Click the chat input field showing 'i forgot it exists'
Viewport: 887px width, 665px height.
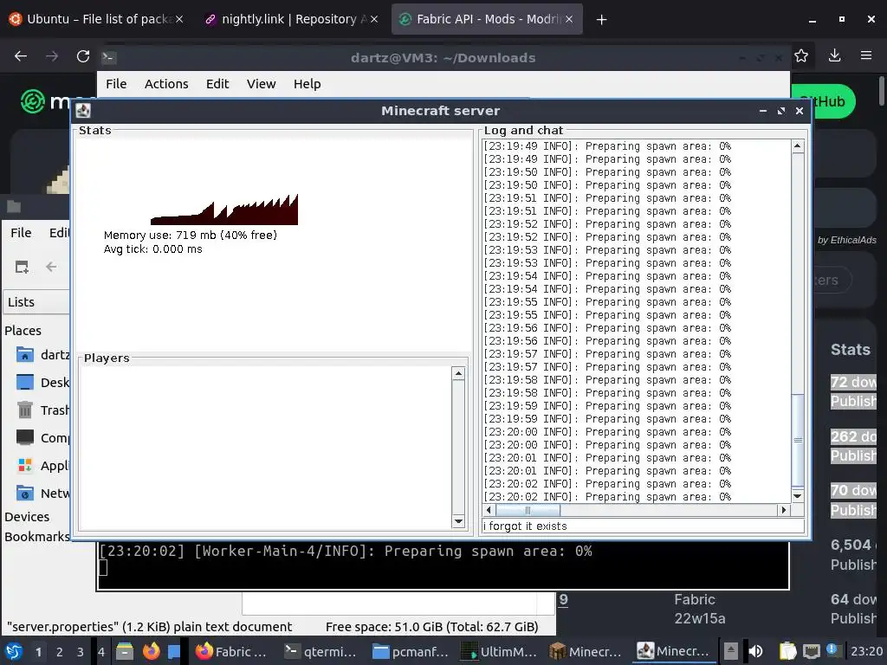tap(643, 526)
